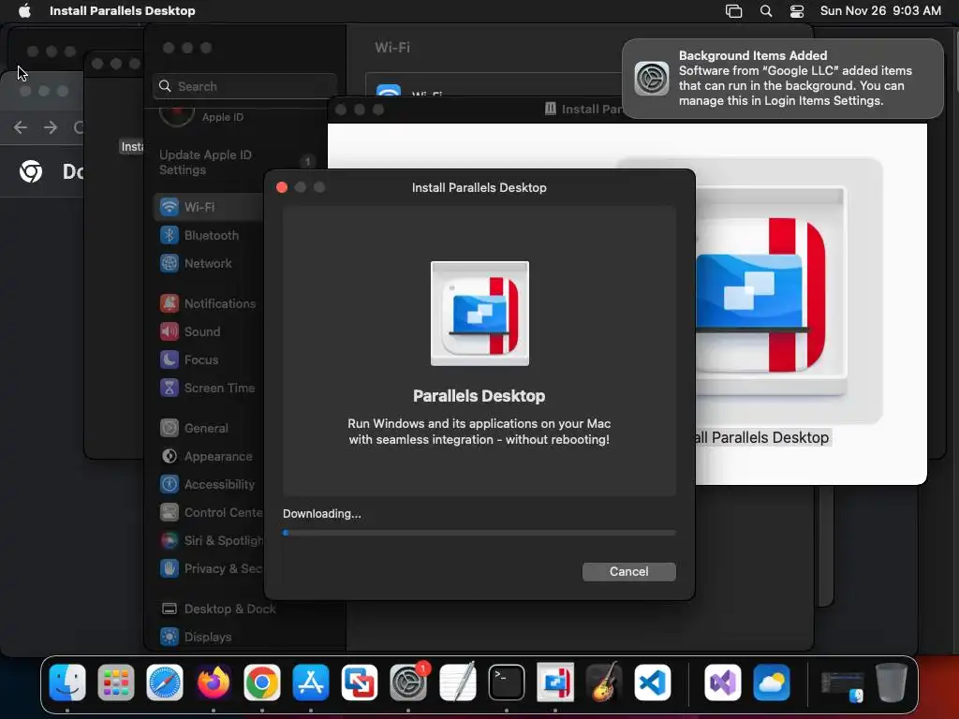Open Accessibility settings
Screen dimensions: 959x719
[x=209, y=485]
